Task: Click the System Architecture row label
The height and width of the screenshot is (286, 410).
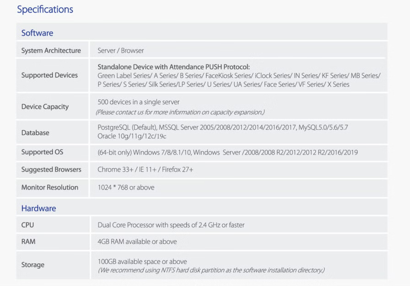Action: click(x=51, y=51)
